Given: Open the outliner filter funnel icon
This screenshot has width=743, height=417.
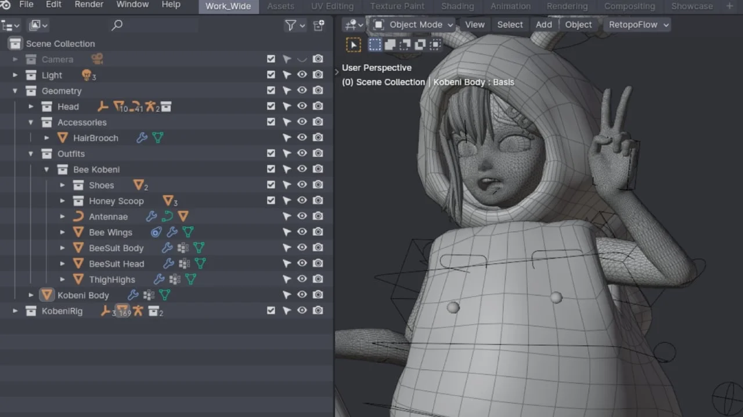Looking at the screenshot, I should coord(291,25).
